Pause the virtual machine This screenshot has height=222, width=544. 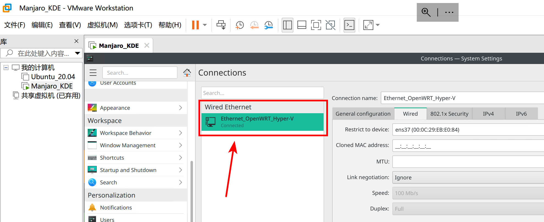tap(195, 25)
